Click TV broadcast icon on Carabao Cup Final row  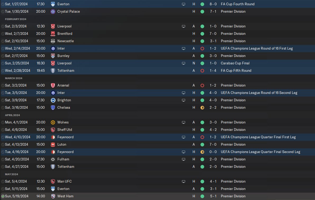click(x=184, y=63)
